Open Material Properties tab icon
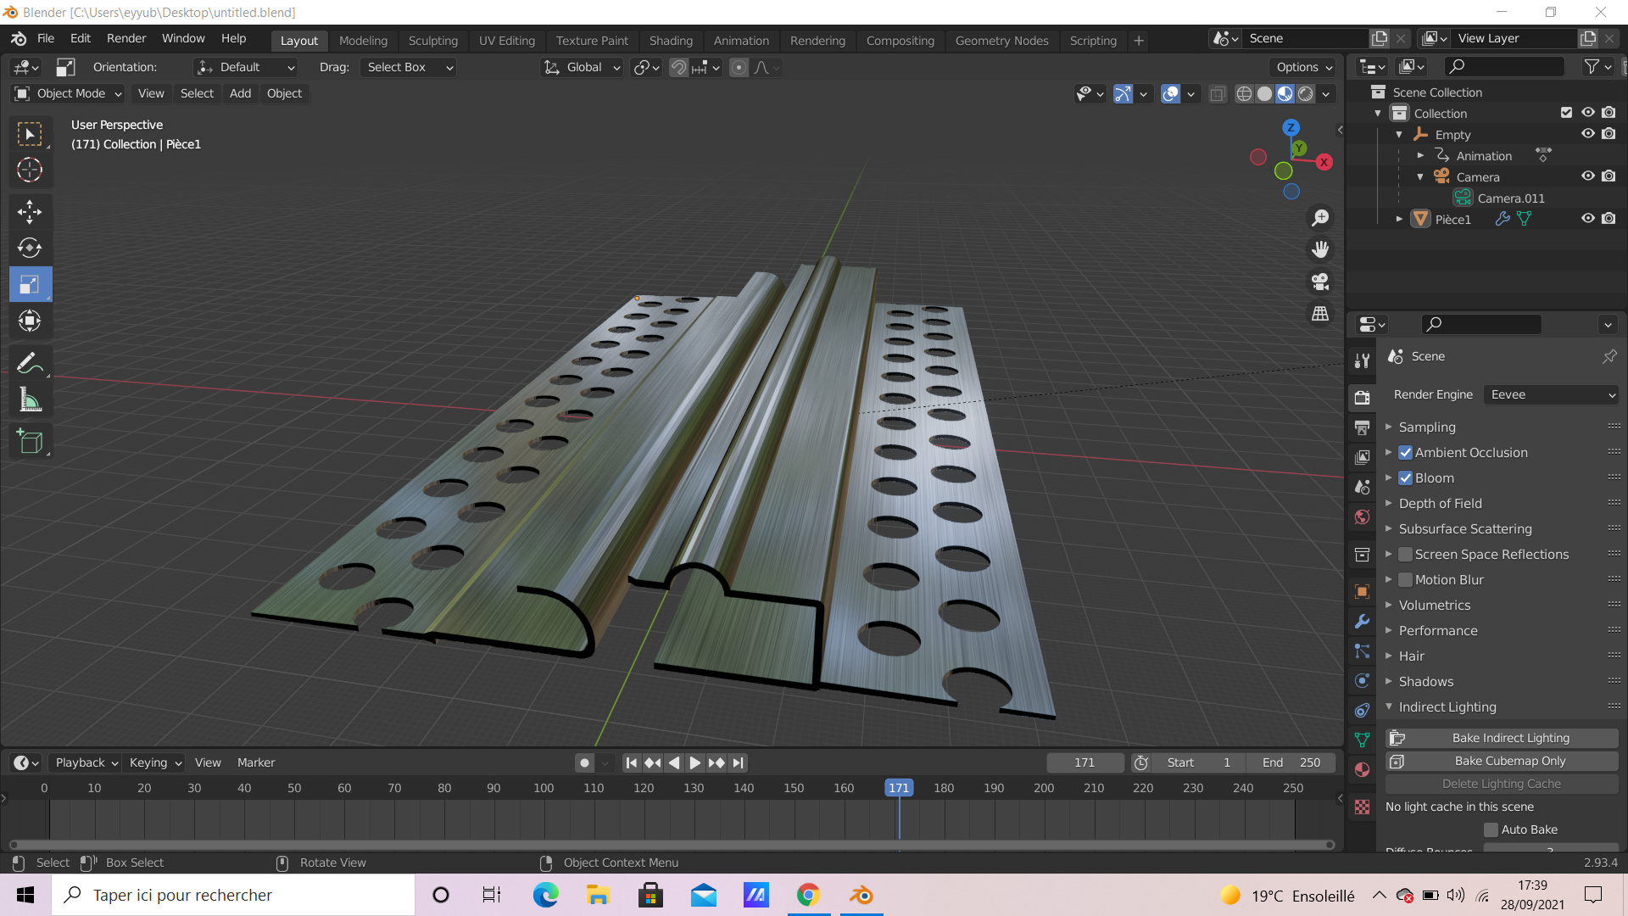The image size is (1628, 916). [x=1362, y=769]
